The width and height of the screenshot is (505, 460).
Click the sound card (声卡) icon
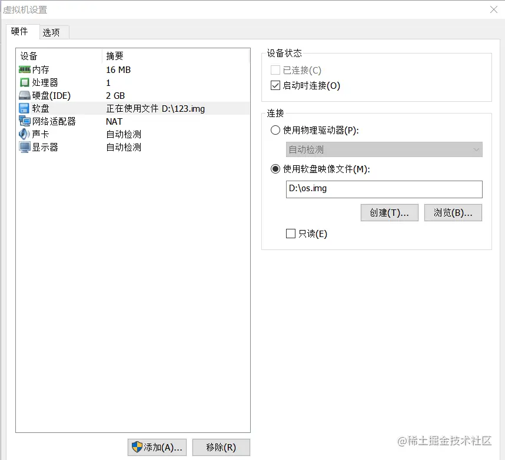(24, 134)
